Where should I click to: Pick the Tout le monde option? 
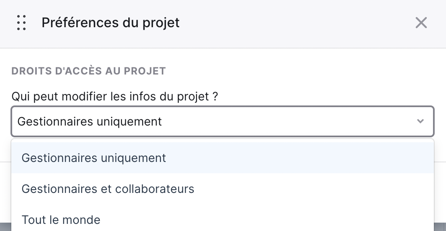[223, 220]
